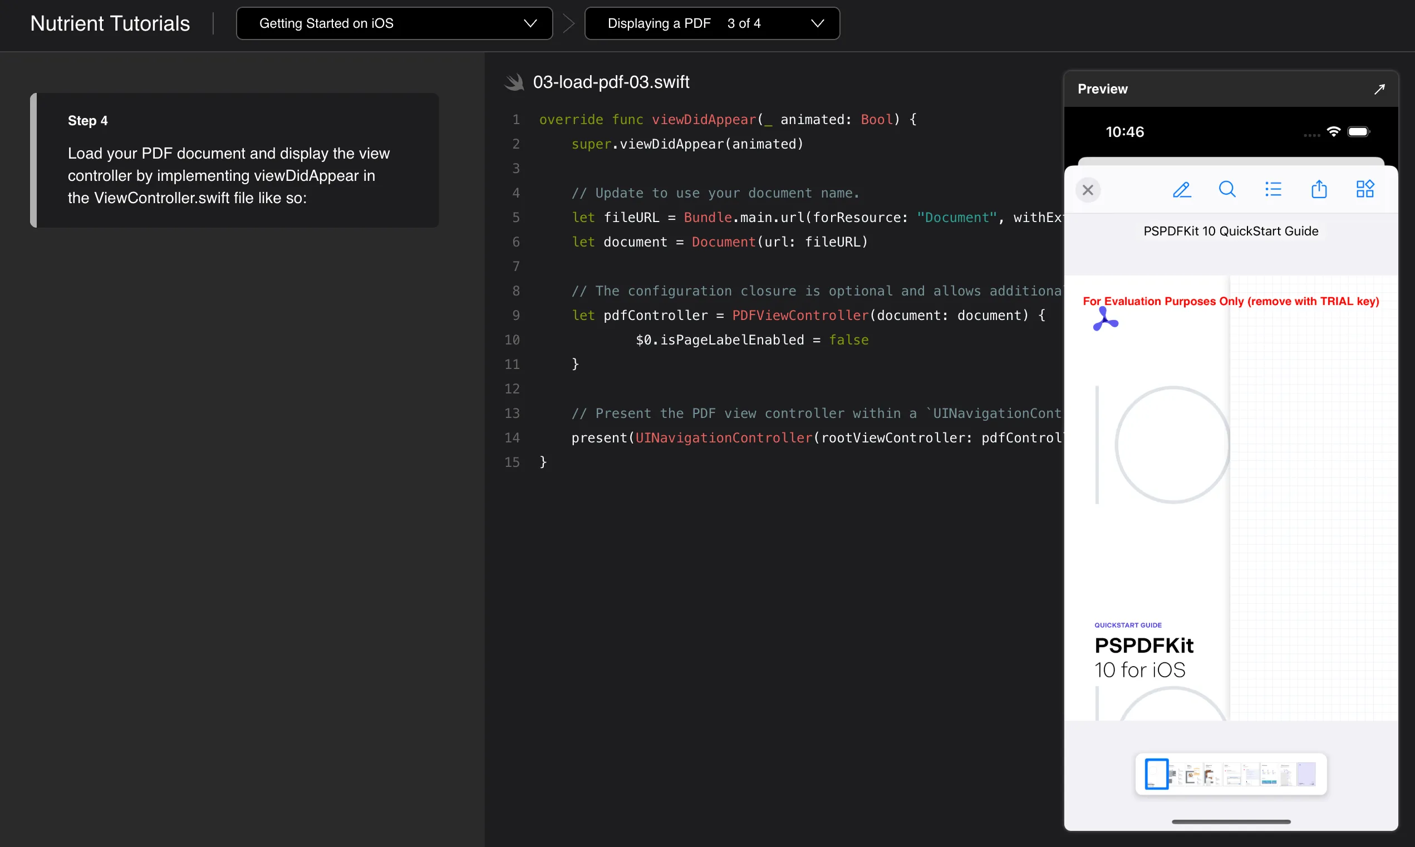Click the home indicator bar in preview
The width and height of the screenshot is (1415, 847).
(1231, 821)
